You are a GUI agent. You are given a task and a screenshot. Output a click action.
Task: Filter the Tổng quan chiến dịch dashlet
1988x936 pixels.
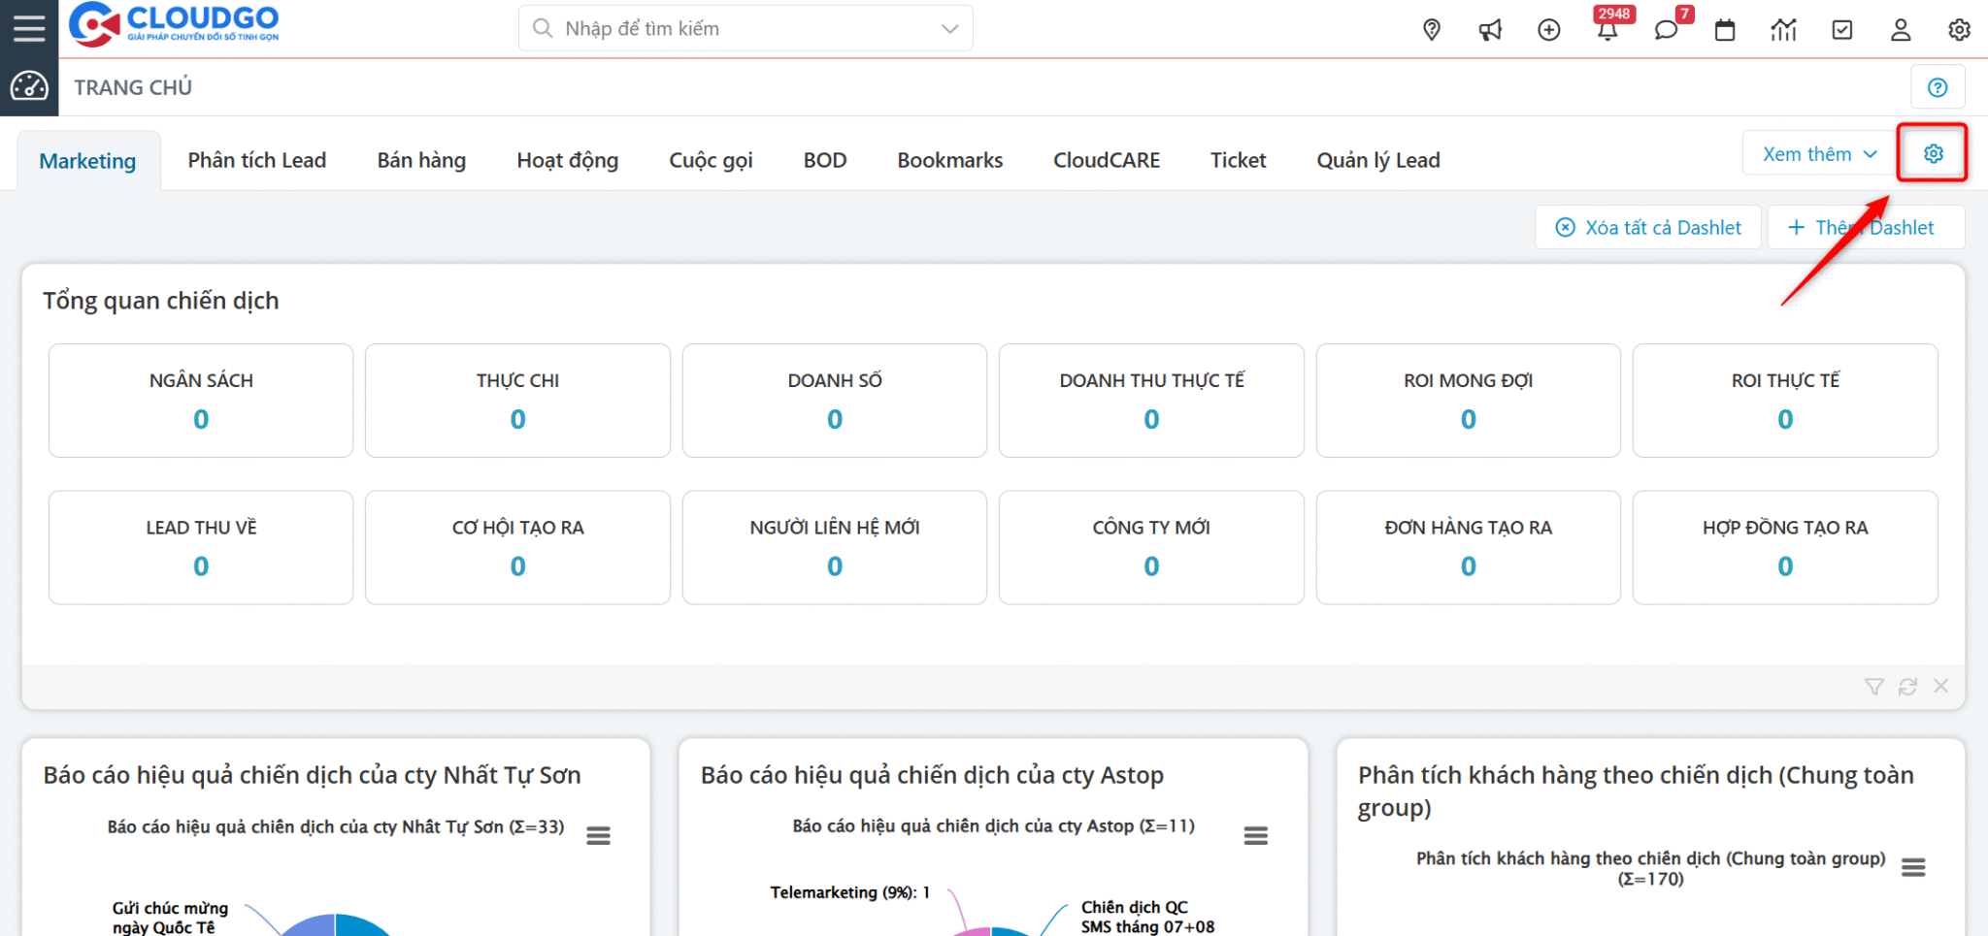coord(1874,687)
